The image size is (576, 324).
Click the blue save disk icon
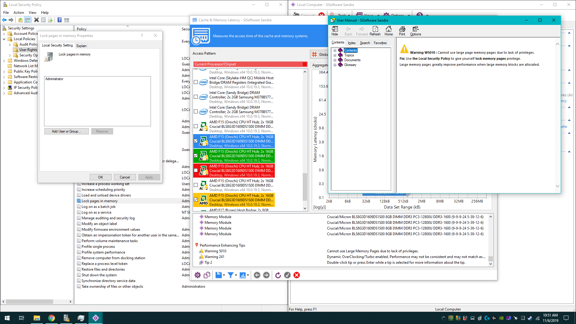[x=218, y=275]
